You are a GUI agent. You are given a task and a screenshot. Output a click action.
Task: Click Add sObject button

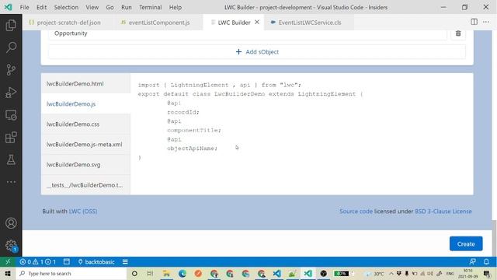click(257, 52)
